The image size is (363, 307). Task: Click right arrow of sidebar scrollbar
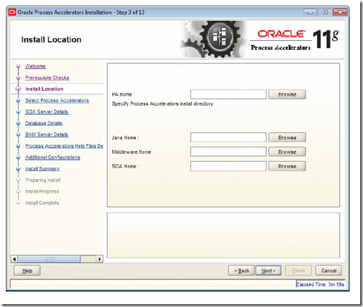pyautogui.click(x=99, y=259)
